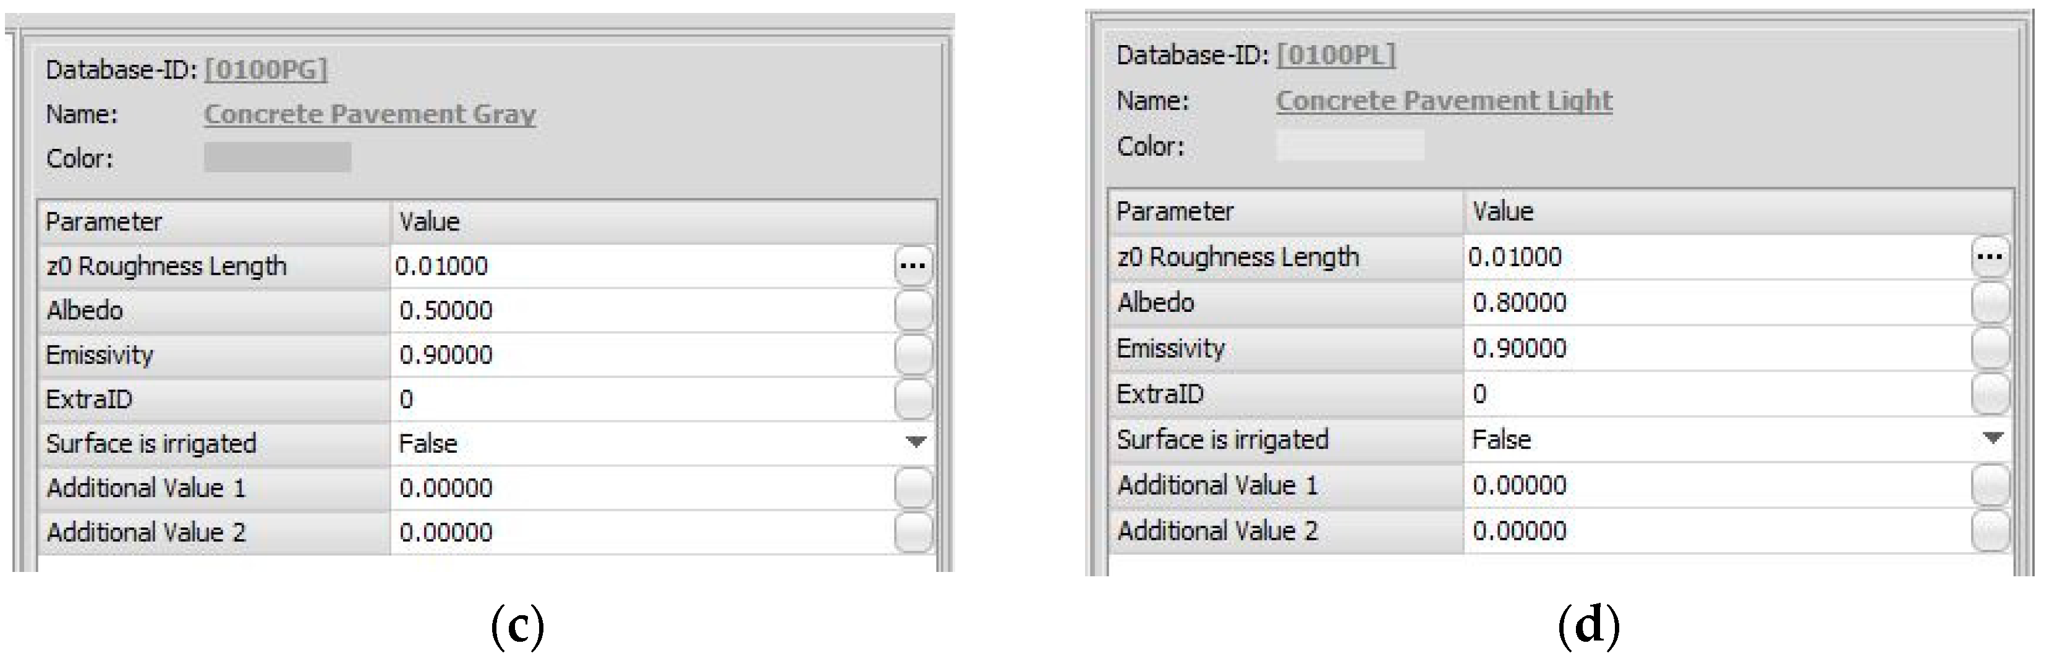Click ellipsis button for Gray pavement roughness length

click(913, 265)
